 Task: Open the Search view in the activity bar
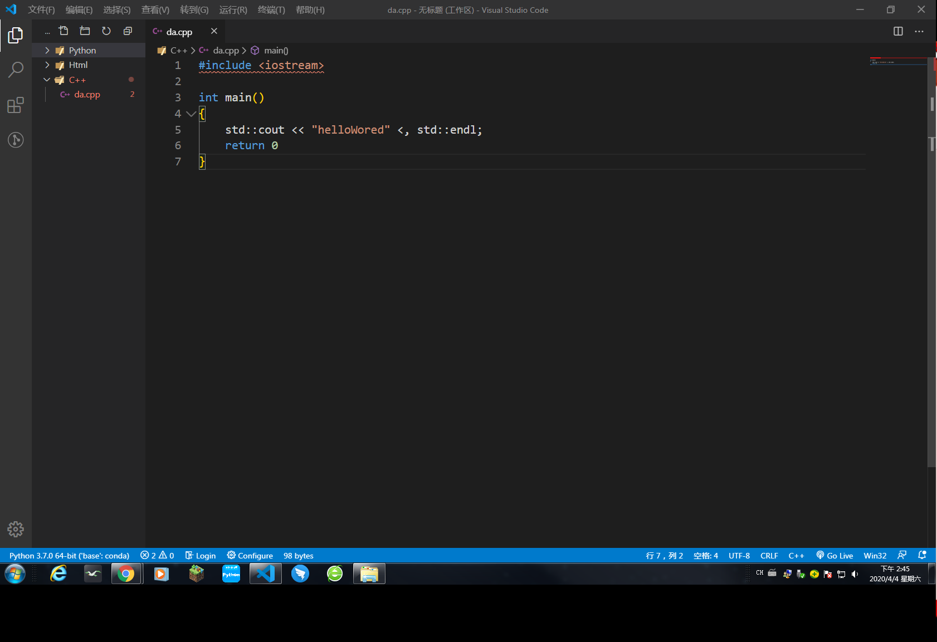pos(16,70)
